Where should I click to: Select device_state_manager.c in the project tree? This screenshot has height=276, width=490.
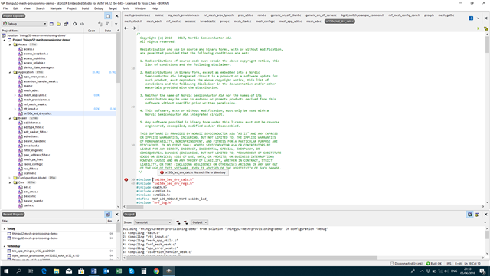(x=39, y=67)
